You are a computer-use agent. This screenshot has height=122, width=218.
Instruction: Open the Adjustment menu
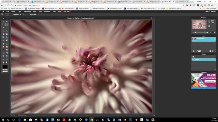coord(27,12)
